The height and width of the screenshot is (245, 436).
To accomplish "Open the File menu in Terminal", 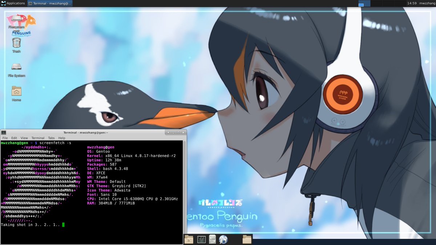I will [x=5, y=138].
